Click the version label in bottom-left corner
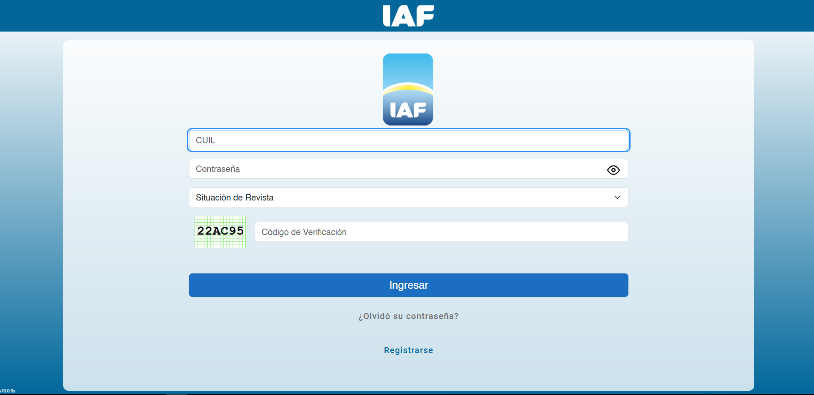 tap(8, 391)
